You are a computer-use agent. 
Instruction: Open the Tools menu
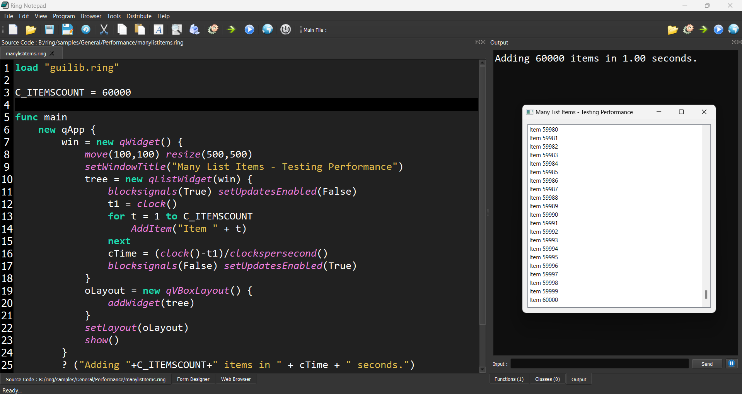pos(114,16)
